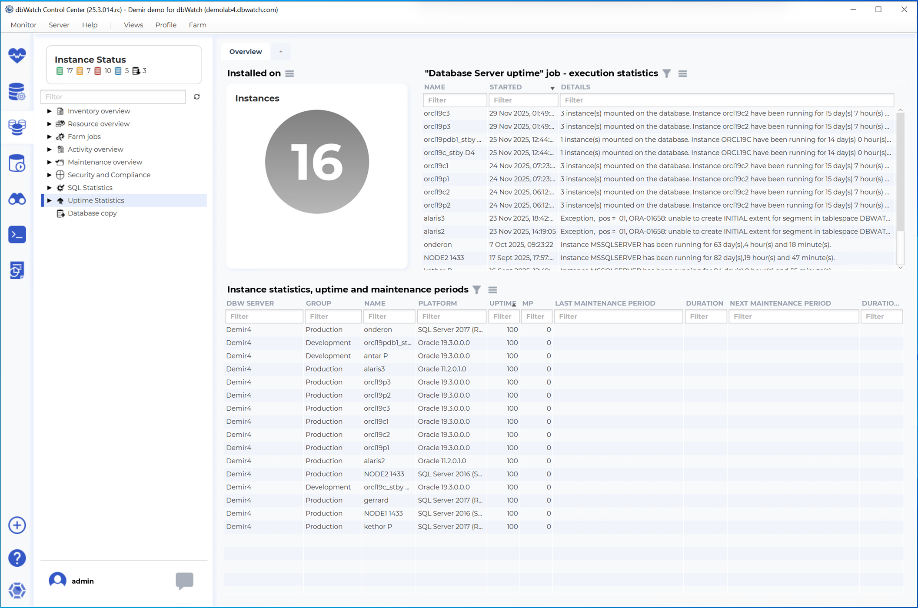918x608 pixels.
Task: Click the chat bubble icon near admin
Action: click(x=184, y=580)
